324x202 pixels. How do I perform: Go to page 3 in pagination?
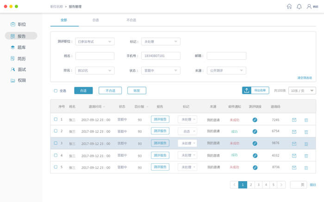[x=258, y=185]
